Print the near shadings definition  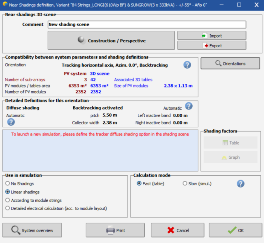coord(116,230)
